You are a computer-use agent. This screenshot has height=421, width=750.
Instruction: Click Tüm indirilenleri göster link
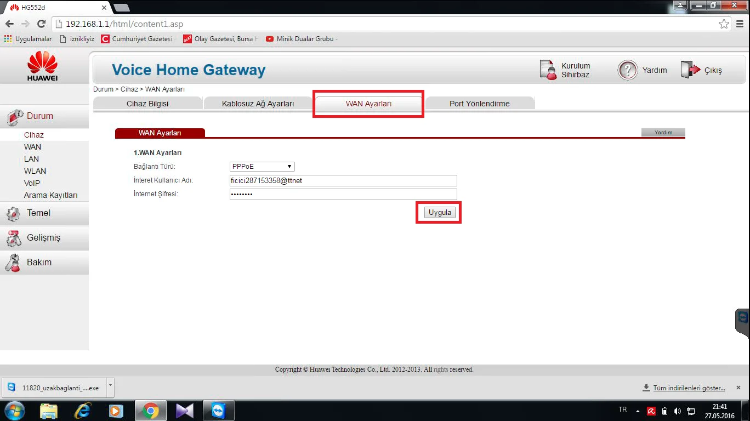pos(689,388)
